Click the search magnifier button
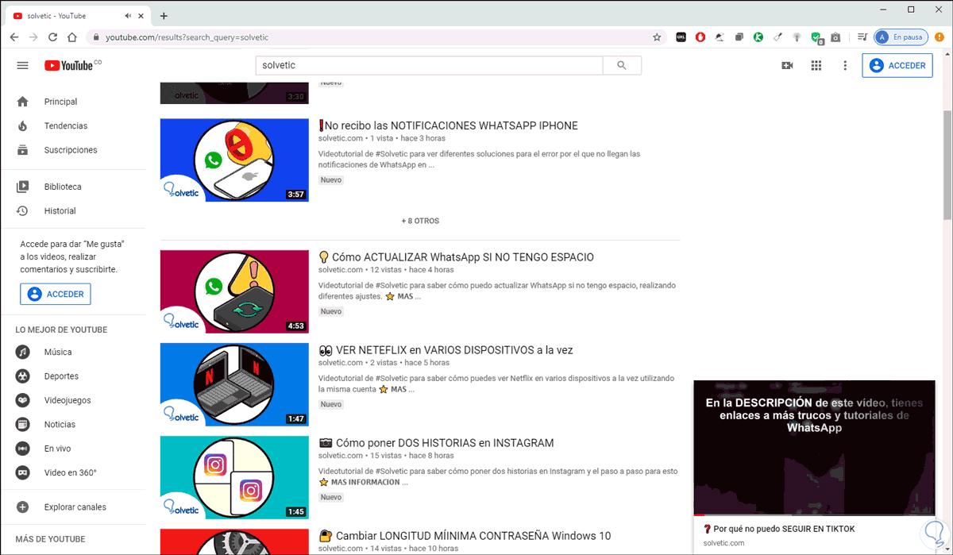 [622, 65]
